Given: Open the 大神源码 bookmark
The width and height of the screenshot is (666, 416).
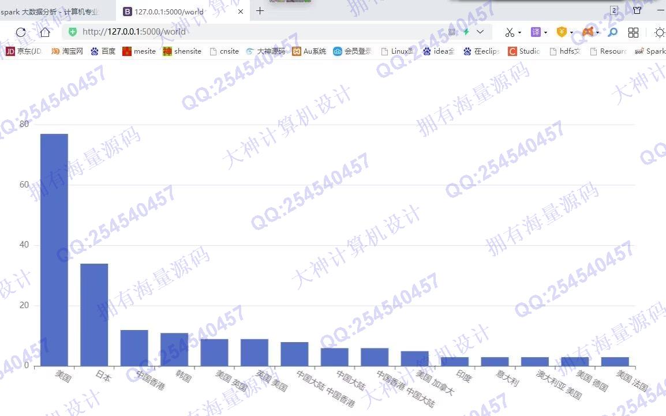Looking at the screenshot, I should (265, 51).
